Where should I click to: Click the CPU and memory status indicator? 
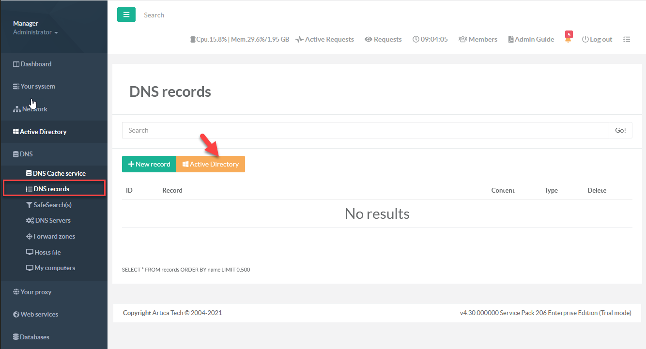(x=239, y=39)
